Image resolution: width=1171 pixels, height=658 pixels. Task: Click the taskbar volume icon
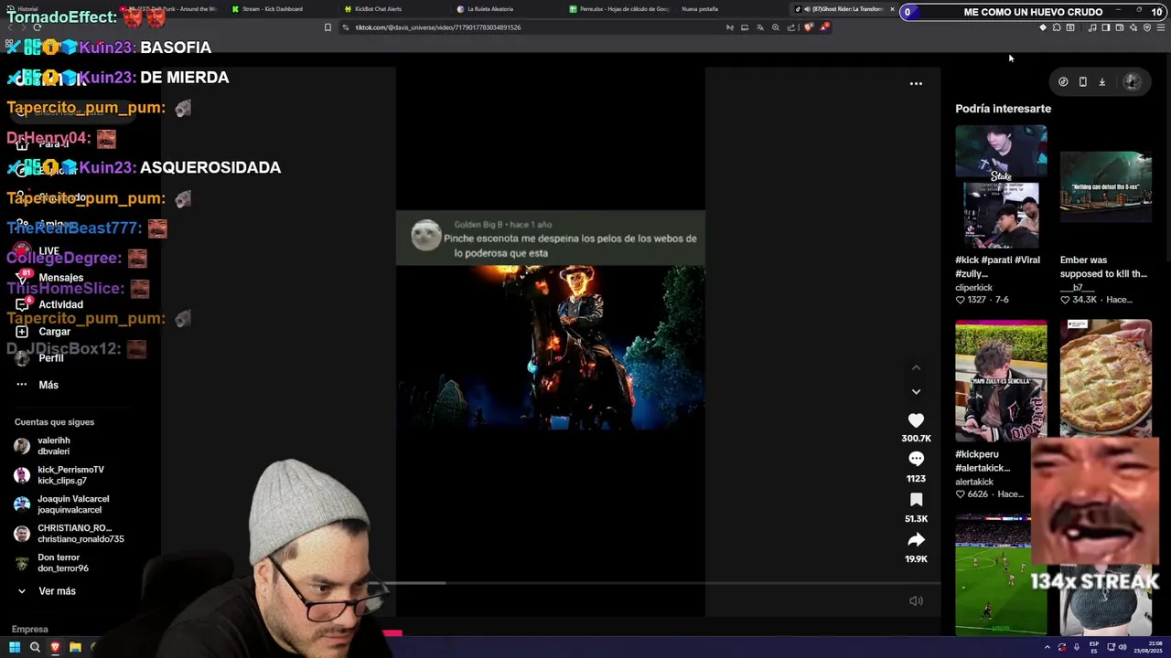point(1123,647)
